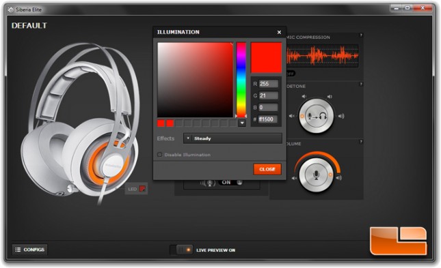Close the Illumination dialog with the X
Screen dimensions: 441x268
279,32
